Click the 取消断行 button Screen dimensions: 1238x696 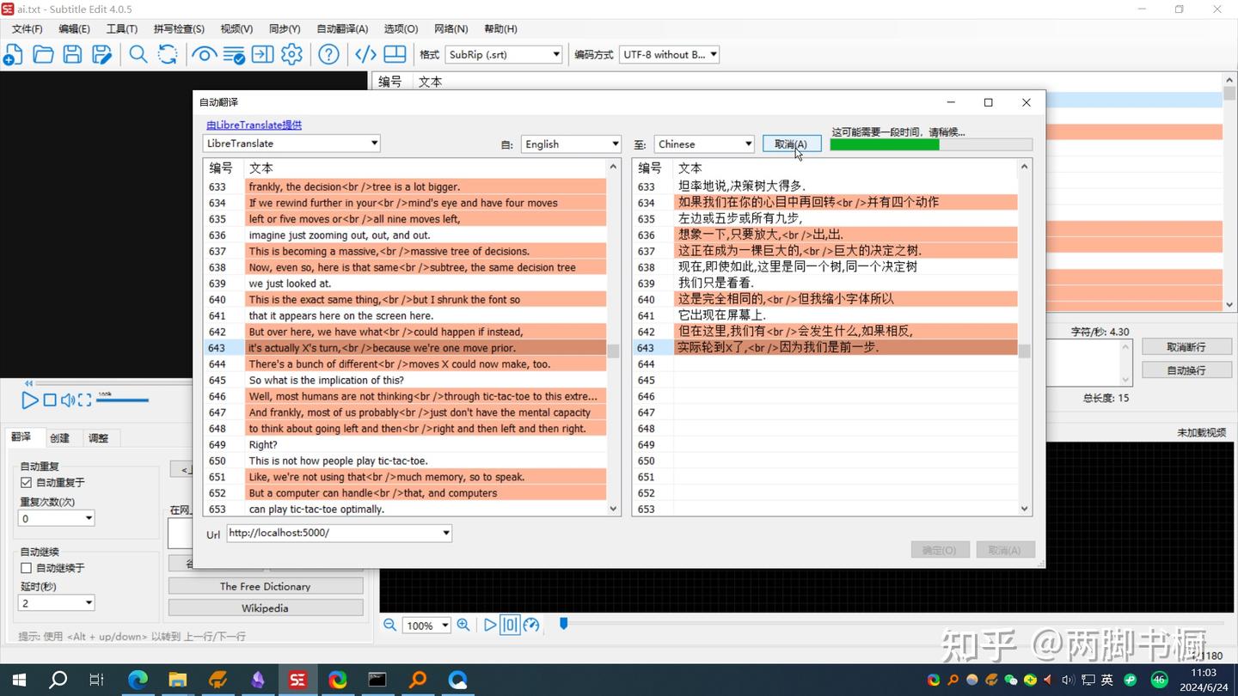[x=1186, y=347]
